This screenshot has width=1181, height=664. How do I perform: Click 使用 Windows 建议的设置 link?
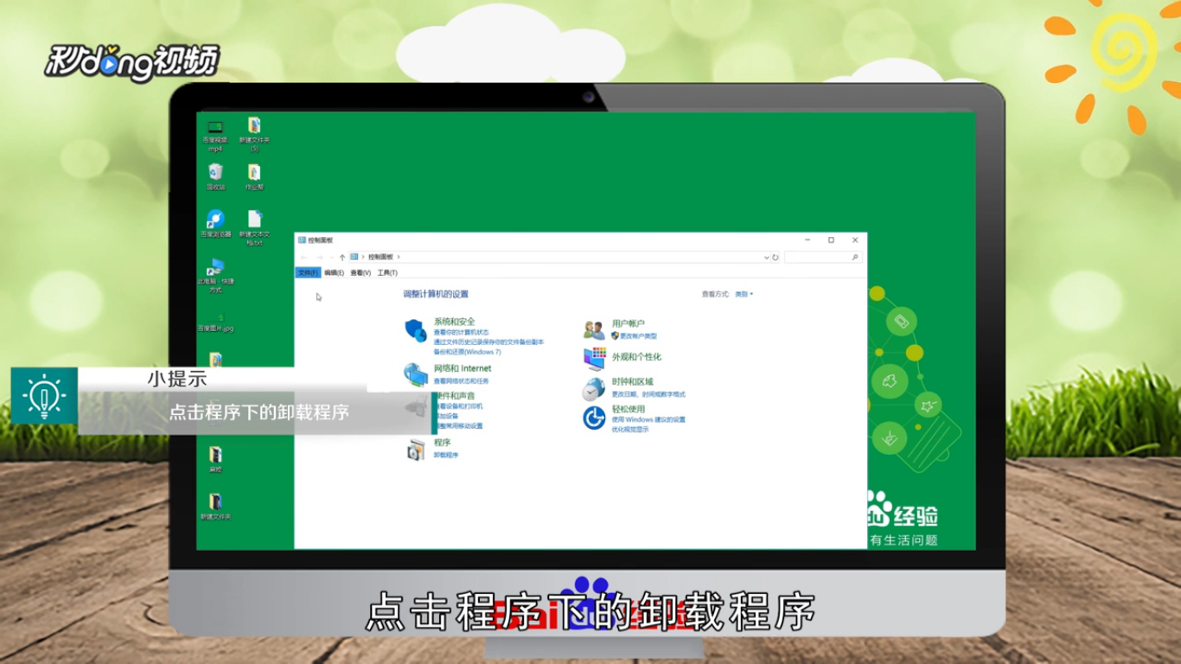click(x=648, y=419)
